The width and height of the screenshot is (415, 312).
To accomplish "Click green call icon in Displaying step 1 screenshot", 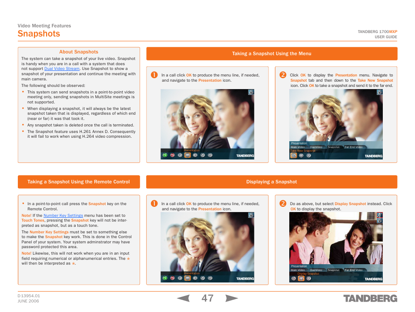I will 165,278.
